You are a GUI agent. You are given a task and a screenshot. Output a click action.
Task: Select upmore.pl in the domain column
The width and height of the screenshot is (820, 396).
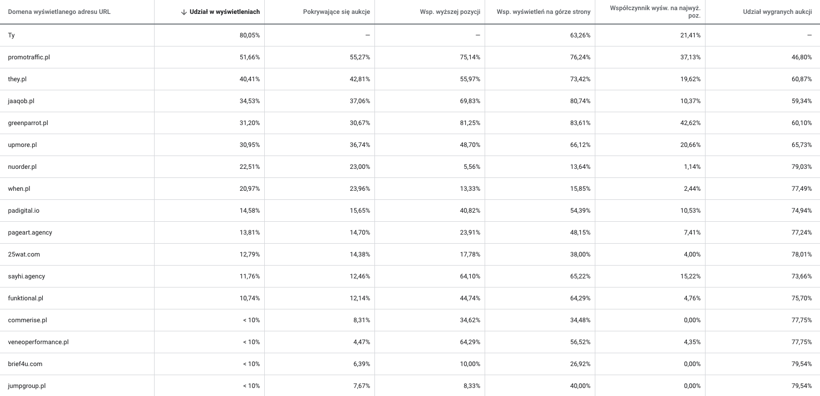[22, 145]
